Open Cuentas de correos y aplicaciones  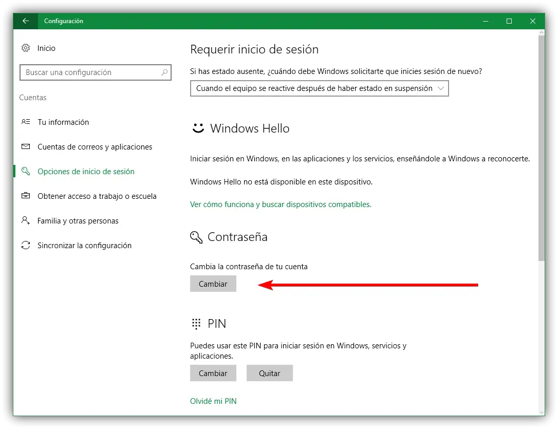point(95,146)
